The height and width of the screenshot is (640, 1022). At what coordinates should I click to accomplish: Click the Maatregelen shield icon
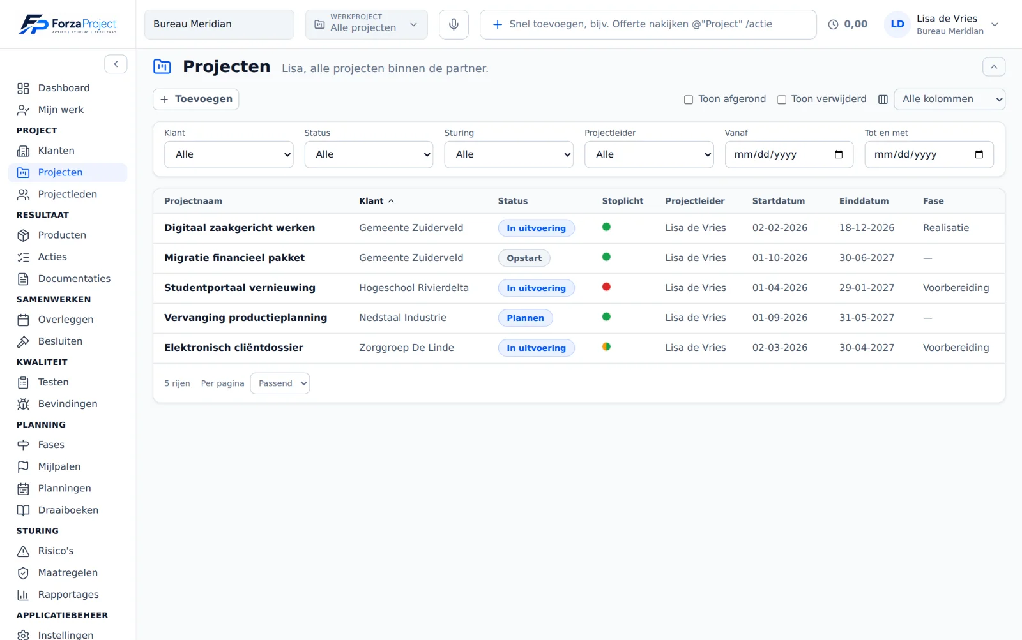[x=23, y=573]
